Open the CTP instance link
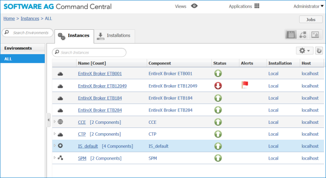This screenshot has height=178, width=326. click(82, 134)
